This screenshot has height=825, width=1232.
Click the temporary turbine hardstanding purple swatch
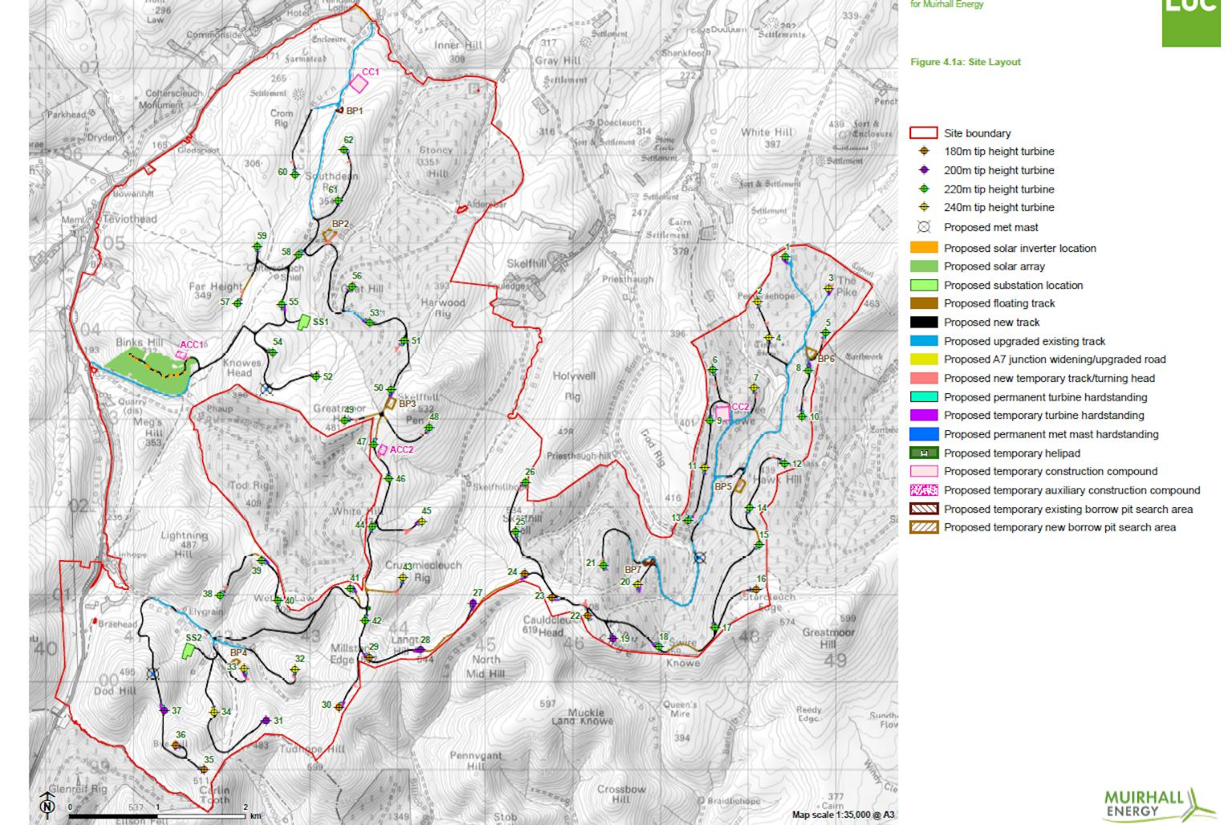[923, 416]
